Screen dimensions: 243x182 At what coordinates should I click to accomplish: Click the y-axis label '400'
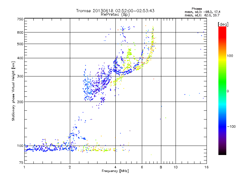click(x=20, y=58)
